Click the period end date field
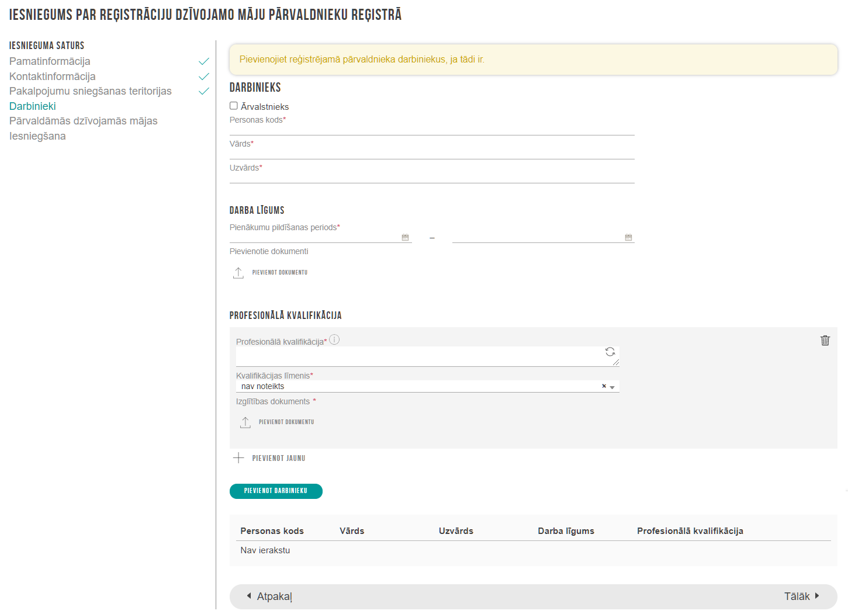The height and width of the screenshot is (614, 848). point(544,237)
